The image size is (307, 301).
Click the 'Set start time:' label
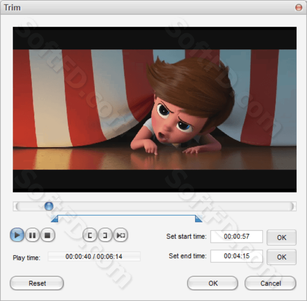(186, 236)
